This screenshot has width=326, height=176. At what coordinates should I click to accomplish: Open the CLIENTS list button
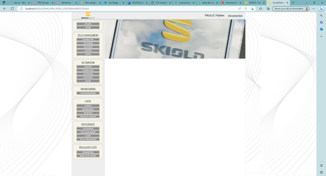coord(88,106)
